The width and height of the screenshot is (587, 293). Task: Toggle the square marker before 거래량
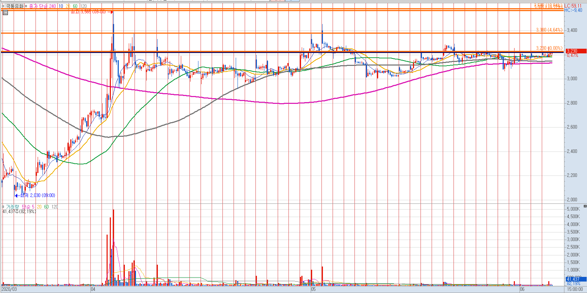[x=3, y=207]
